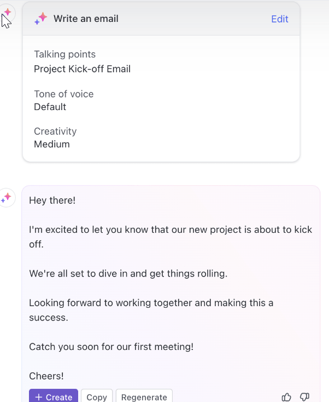
Task: Click the Project Kick-off Email talking point
Action: point(83,69)
